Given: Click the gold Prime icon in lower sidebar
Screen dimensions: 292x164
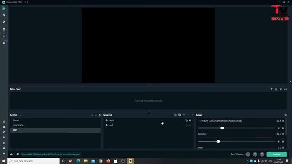Looking at the screenshot, I should pos(4,122).
